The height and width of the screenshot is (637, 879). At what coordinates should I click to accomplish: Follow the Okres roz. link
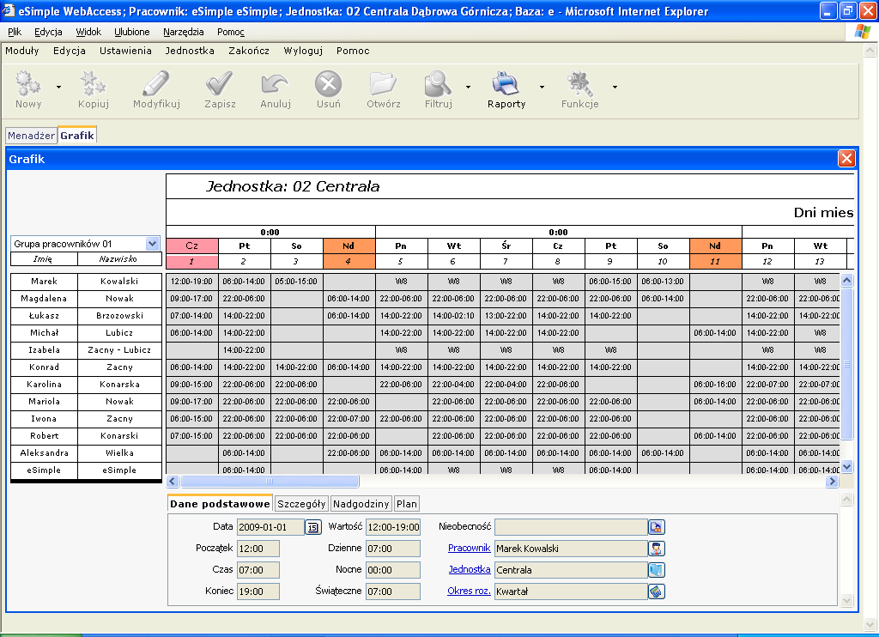pyautogui.click(x=469, y=591)
